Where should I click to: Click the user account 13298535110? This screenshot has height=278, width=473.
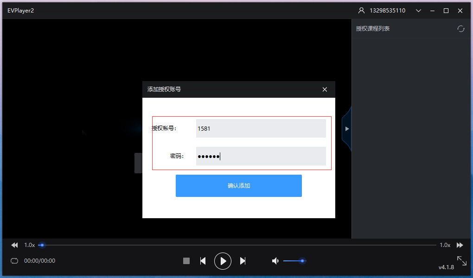[387, 11]
